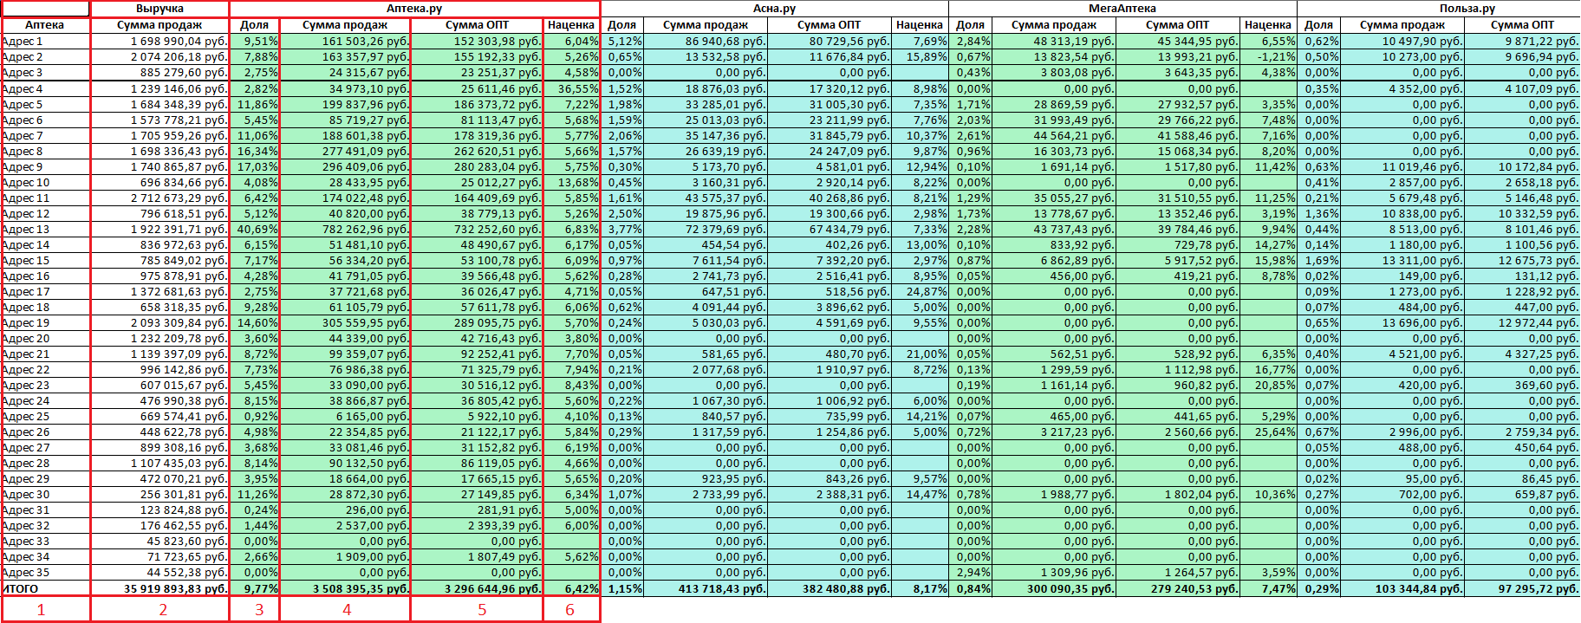Select the "ИТОГО" total row label
The height and width of the screenshot is (623, 1581).
pos(21,588)
